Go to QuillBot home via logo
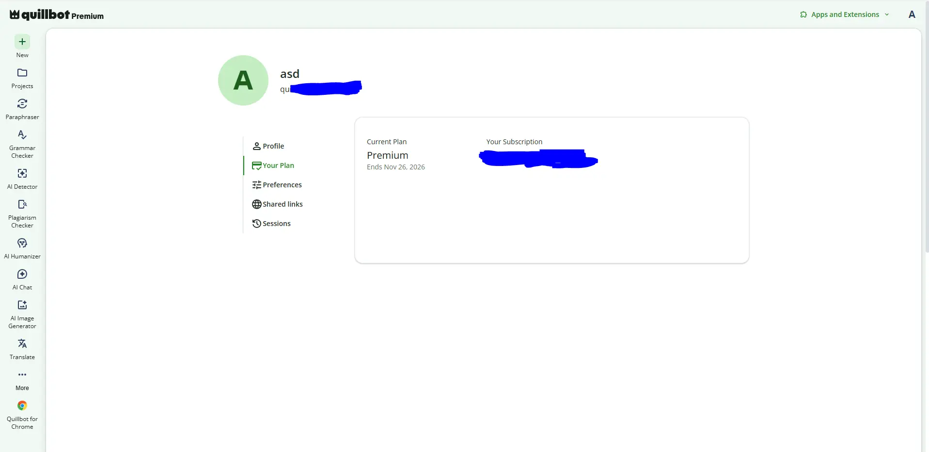Image resolution: width=929 pixels, height=452 pixels. tap(39, 15)
